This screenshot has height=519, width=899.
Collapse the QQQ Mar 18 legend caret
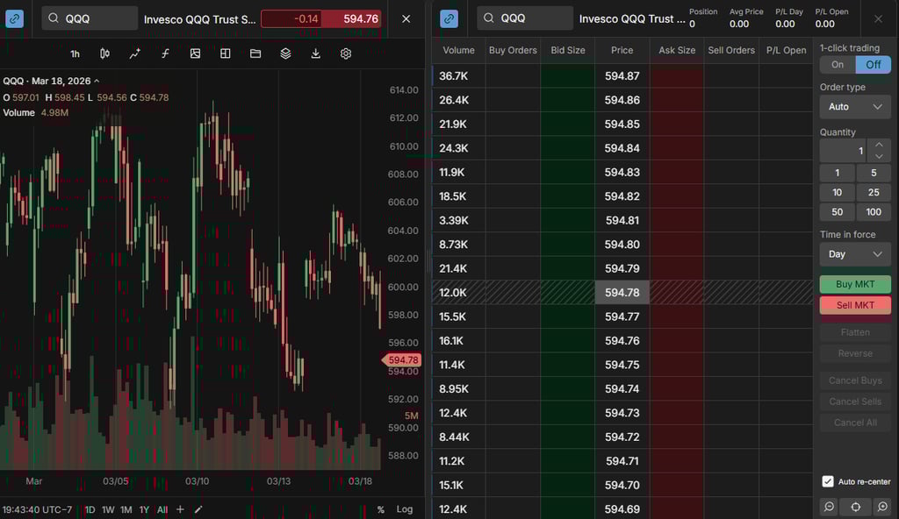[x=97, y=82]
